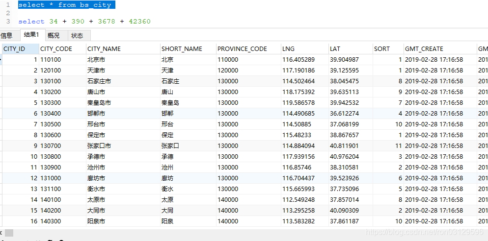The image size is (488, 241).
Task: Select province code 120000
Action: pyautogui.click(x=248, y=71)
